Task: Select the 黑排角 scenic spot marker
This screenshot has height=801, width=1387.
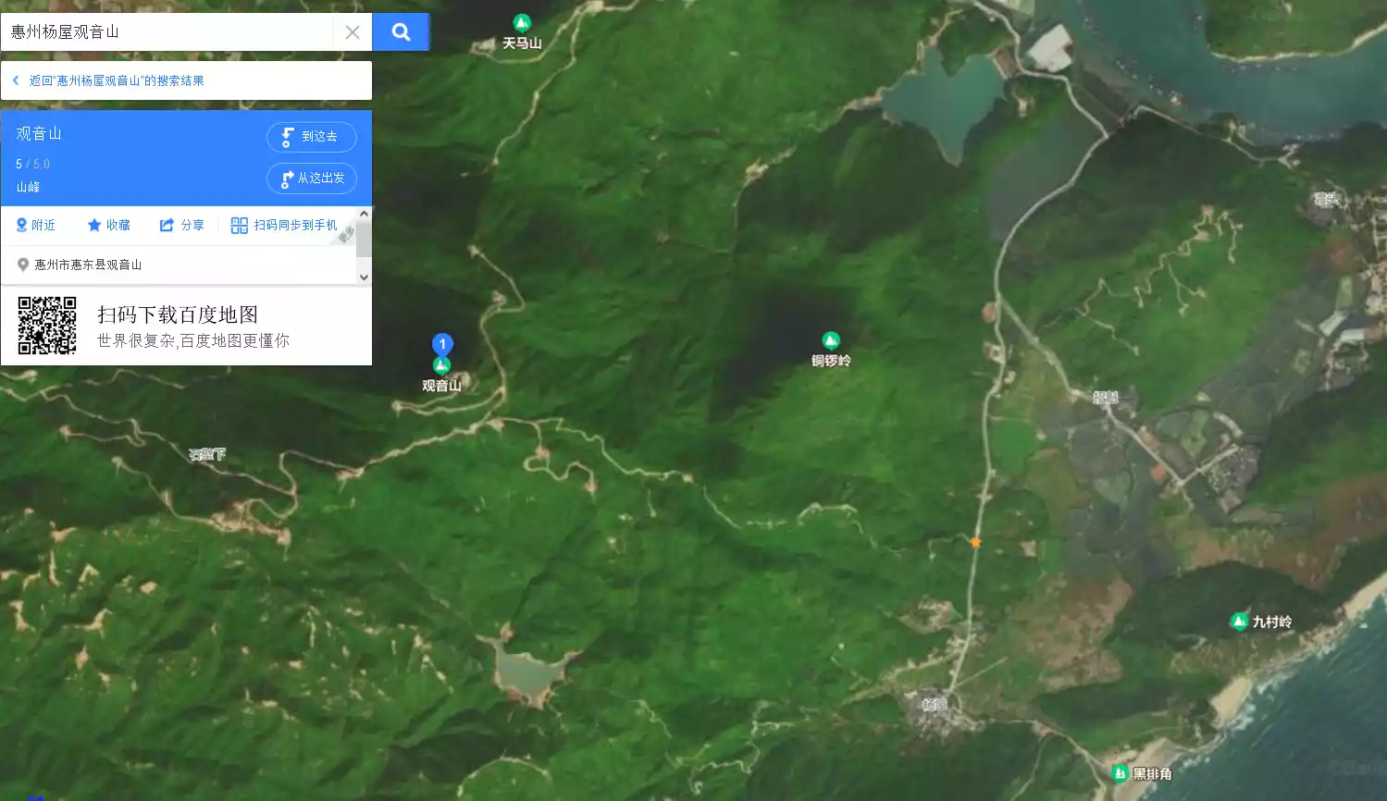Action: (x=1120, y=773)
